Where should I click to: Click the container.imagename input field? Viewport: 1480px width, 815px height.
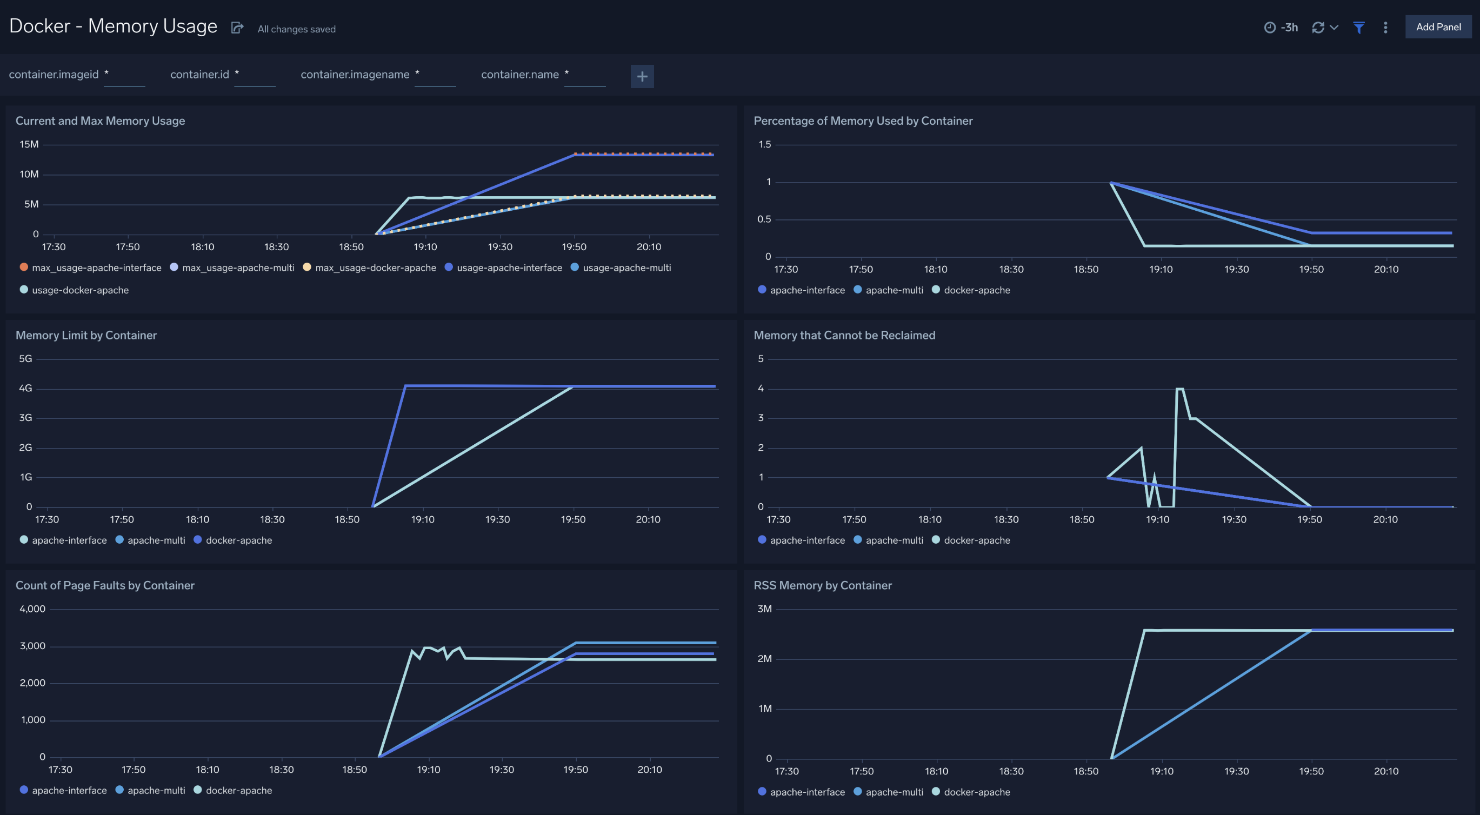pos(436,74)
